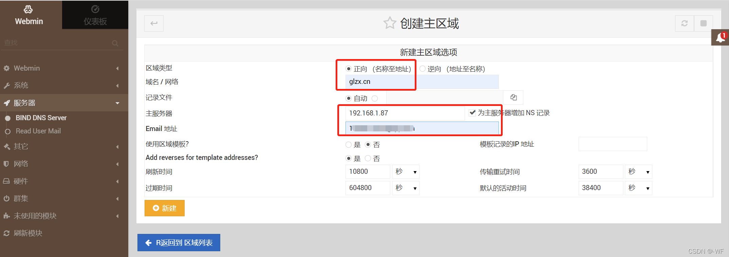The width and height of the screenshot is (729, 257).
Task: Select 是 for 使用区域模板
Action: point(349,145)
